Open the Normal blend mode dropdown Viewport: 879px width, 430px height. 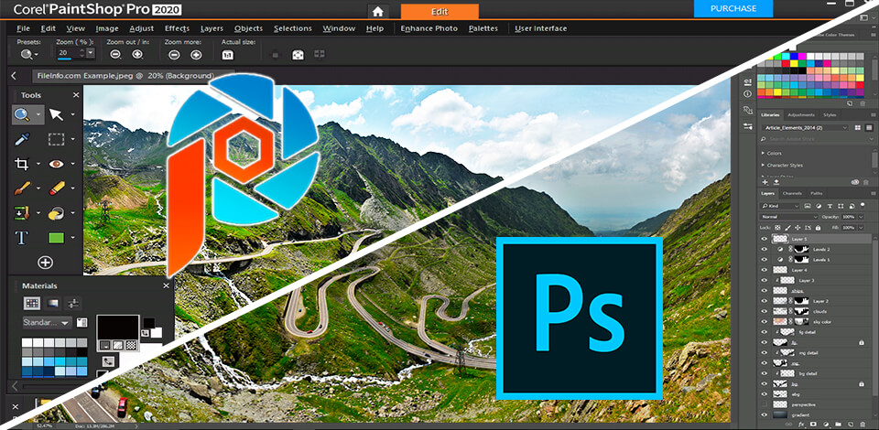pos(788,217)
